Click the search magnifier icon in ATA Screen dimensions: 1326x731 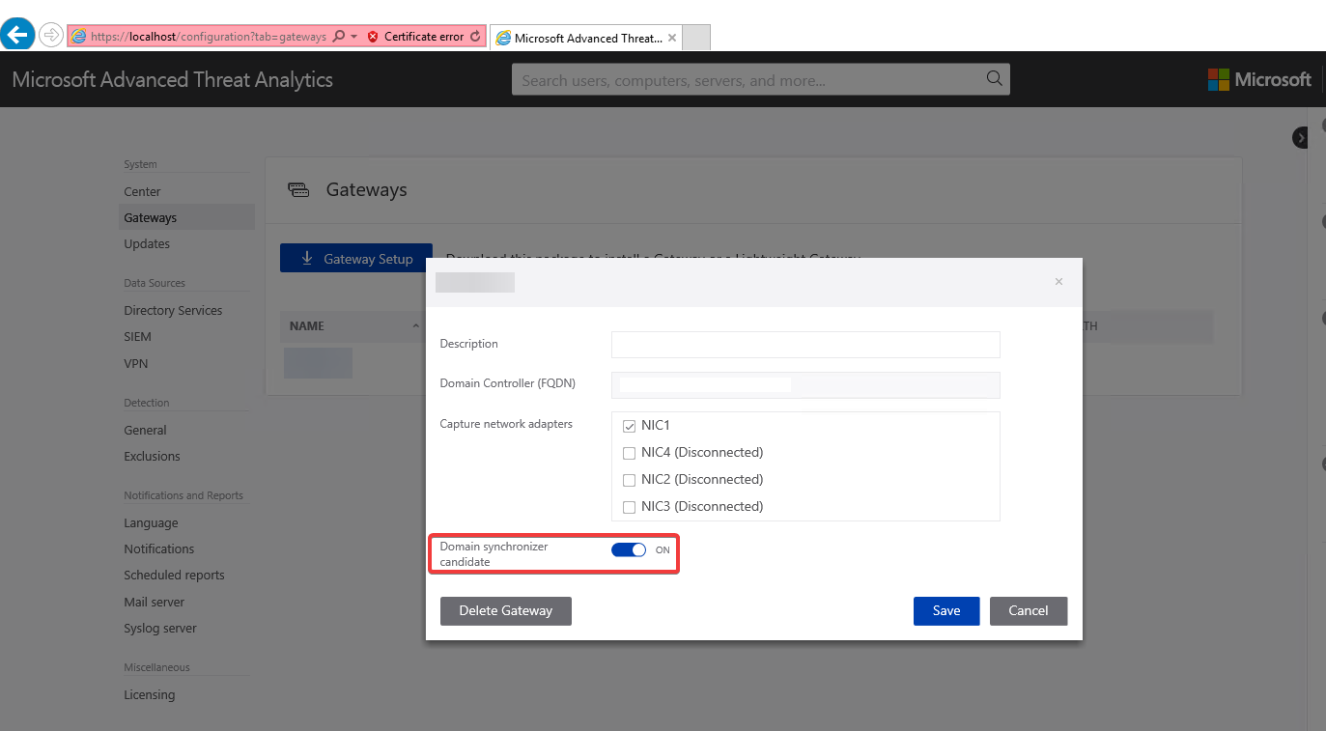(x=994, y=79)
